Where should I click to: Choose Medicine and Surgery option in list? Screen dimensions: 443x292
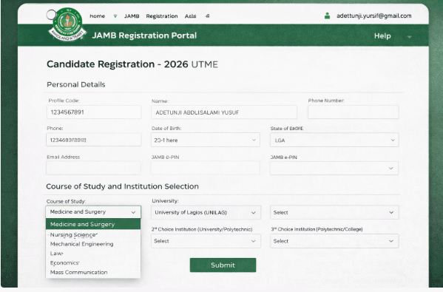click(x=93, y=224)
